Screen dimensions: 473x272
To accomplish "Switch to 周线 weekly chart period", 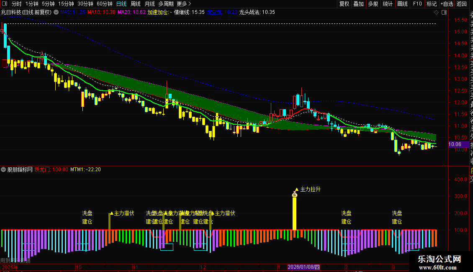I will (x=136, y=4).
